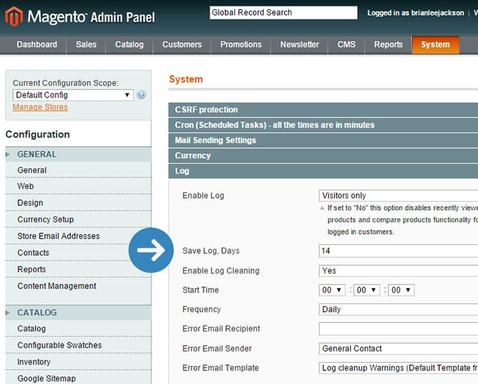
Task: Open the System menu
Action: (x=436, y=45)
